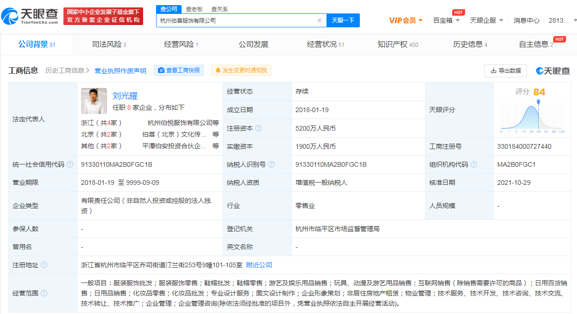Switch to 经营风险 tab

point(181,44)
